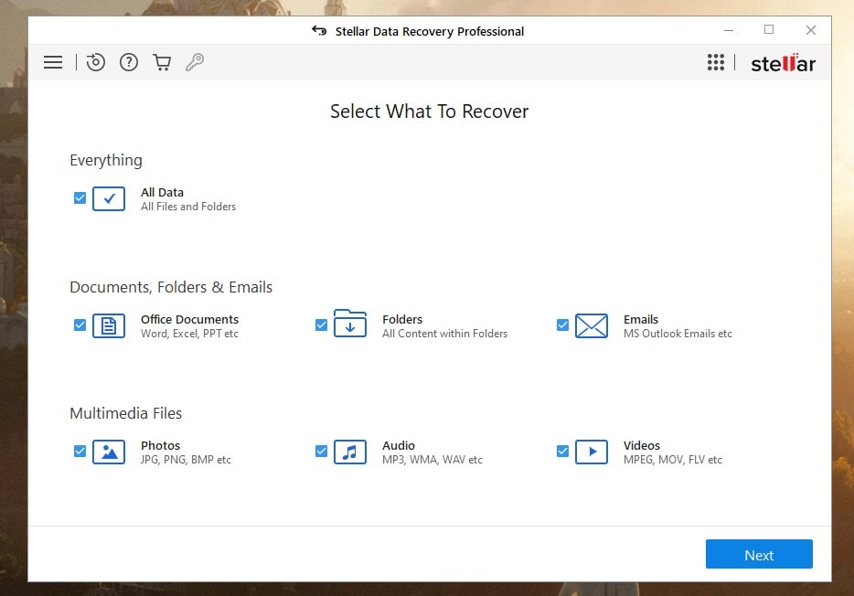Viewport: 854px width, 596px height.
Task: Click the activation key icon
Action: (195, 62)
